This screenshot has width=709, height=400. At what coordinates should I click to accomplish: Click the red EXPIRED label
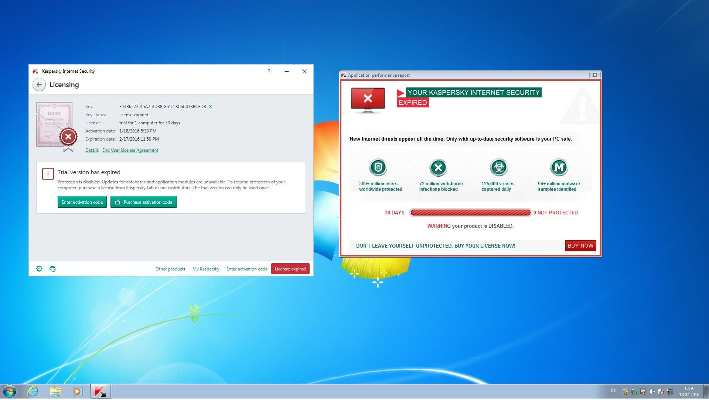pos(413,103)
